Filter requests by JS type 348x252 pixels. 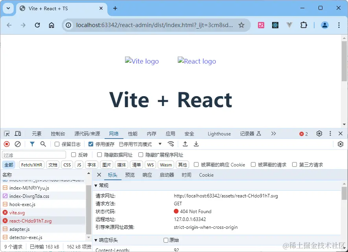point(79,165)
